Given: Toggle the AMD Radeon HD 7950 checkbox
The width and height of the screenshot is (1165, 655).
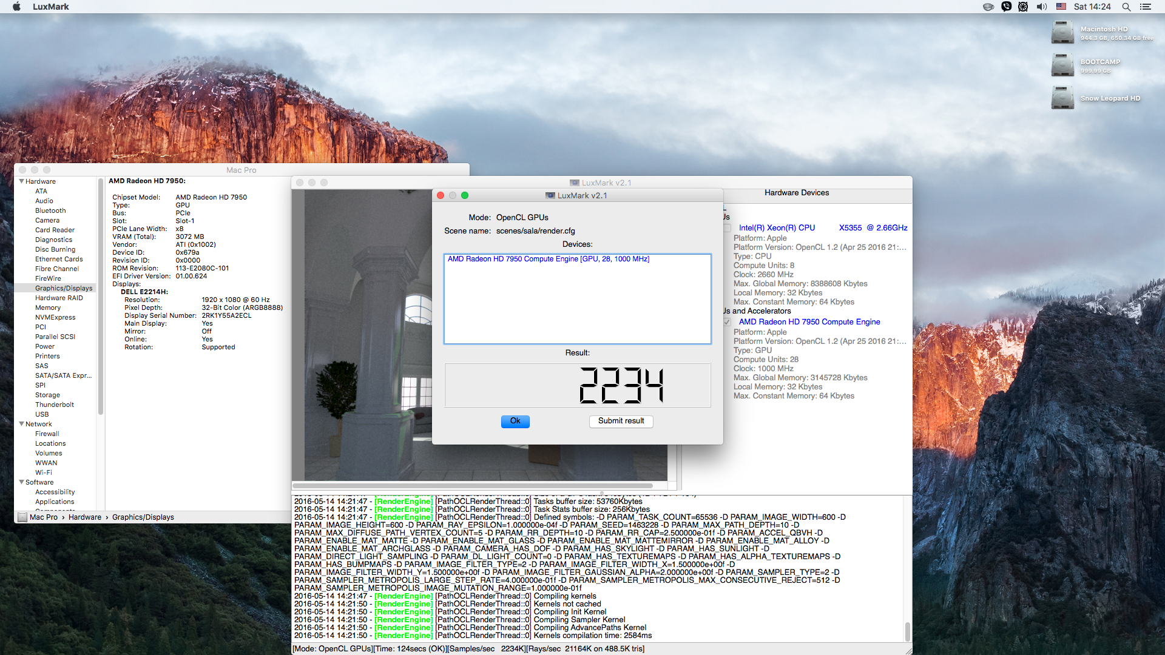Looking at the screenshot, I should (727, 322).
